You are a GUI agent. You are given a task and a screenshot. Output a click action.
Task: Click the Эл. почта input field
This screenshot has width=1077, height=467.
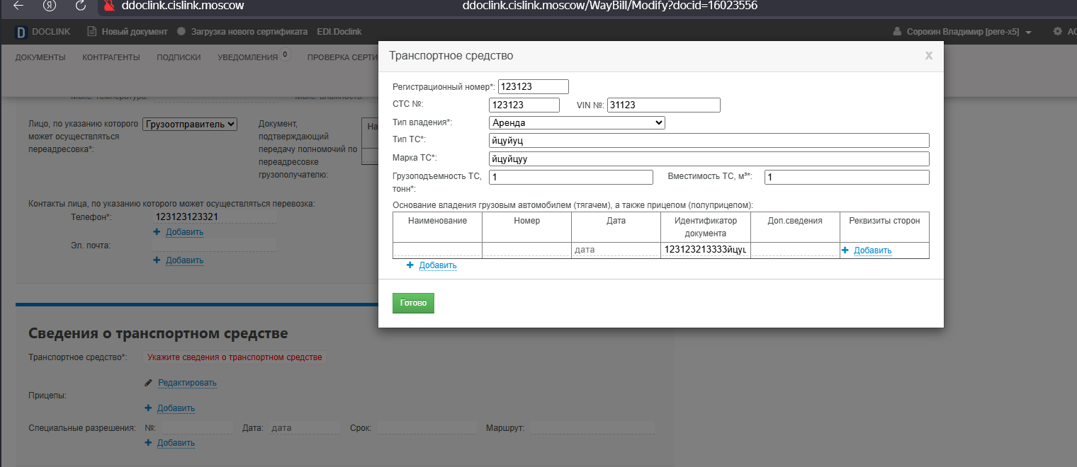coord(214,246)
